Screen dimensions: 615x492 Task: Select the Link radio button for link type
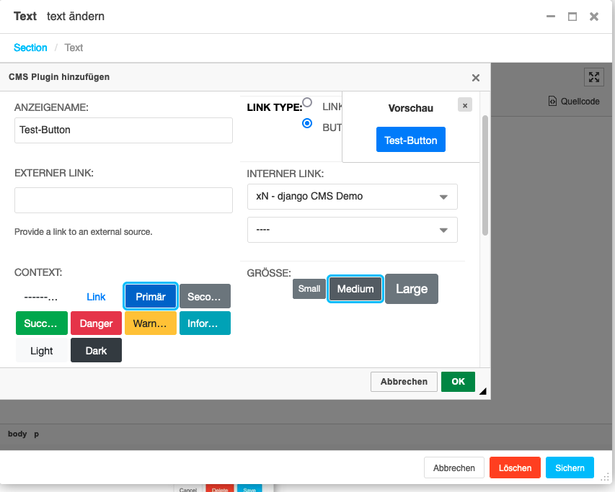[x=307, y=103]
